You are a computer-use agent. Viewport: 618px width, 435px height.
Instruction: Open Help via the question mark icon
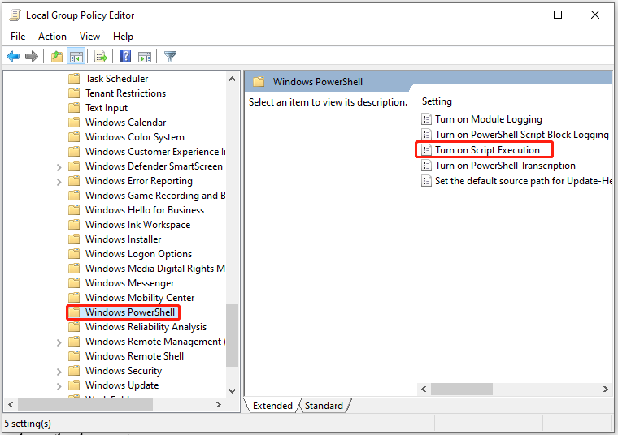(126, 57)
